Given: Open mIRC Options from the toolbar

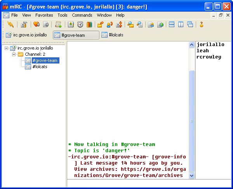Looking at the screenshot, I should 24,24.
